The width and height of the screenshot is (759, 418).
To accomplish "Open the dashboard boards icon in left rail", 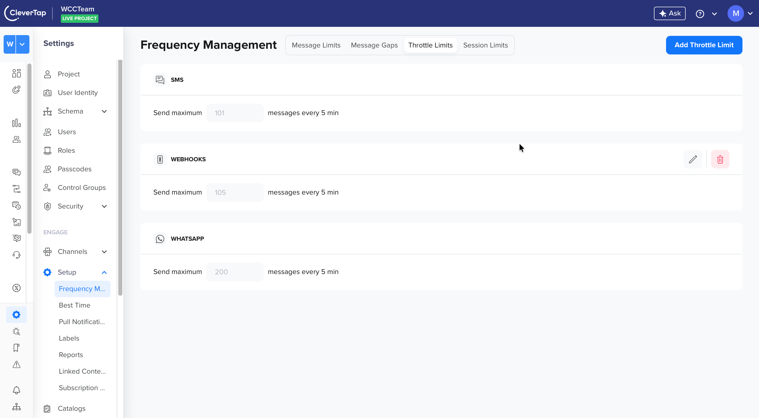I will [x=17, y=73].
